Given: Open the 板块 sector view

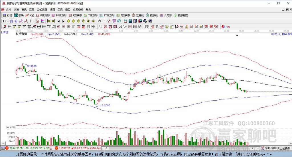Looking at the screenshot, I should coord(19,15).
